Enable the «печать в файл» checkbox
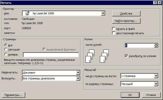 (114, 29)
